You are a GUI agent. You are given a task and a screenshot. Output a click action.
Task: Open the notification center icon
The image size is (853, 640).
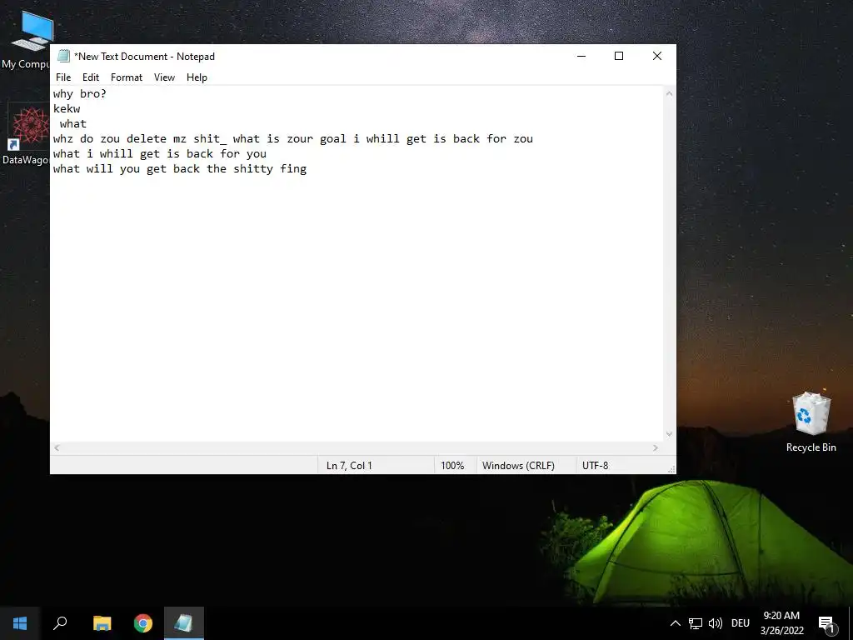pos(826,623)
